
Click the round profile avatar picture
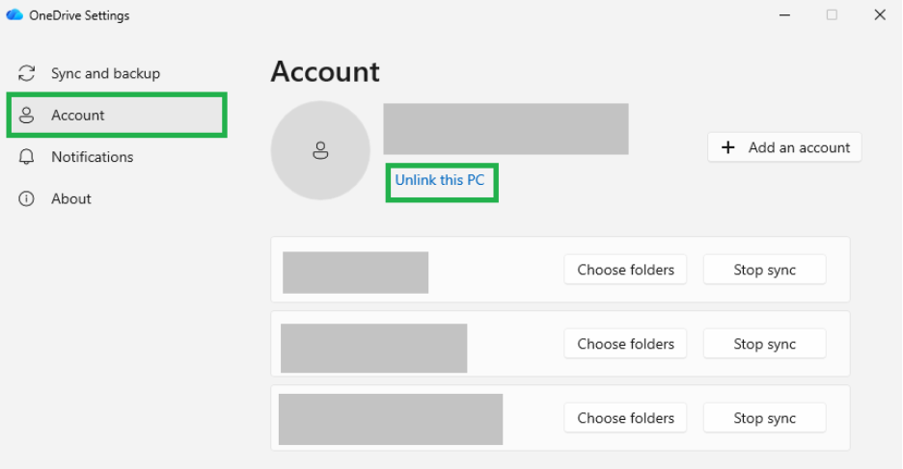click(x=320, y=150)
